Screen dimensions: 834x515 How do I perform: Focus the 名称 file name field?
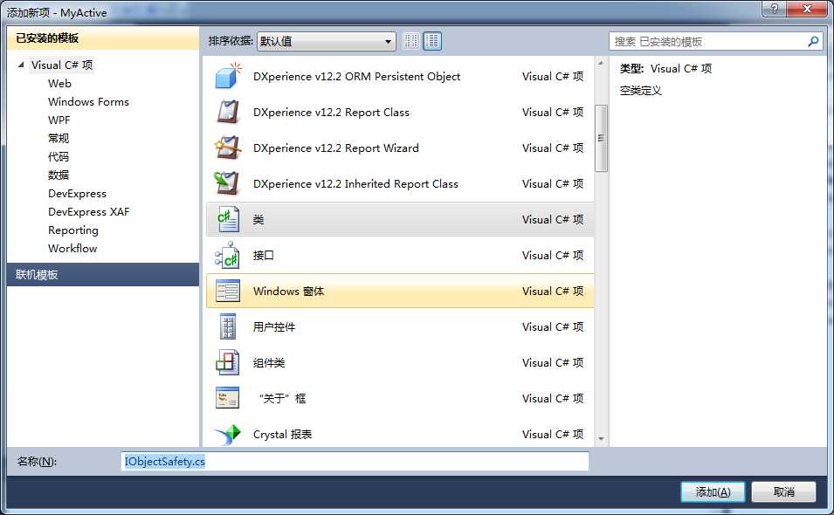(x=355, y=462)
